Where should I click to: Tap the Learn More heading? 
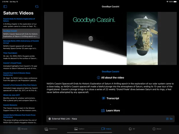[x=113, y=110]
